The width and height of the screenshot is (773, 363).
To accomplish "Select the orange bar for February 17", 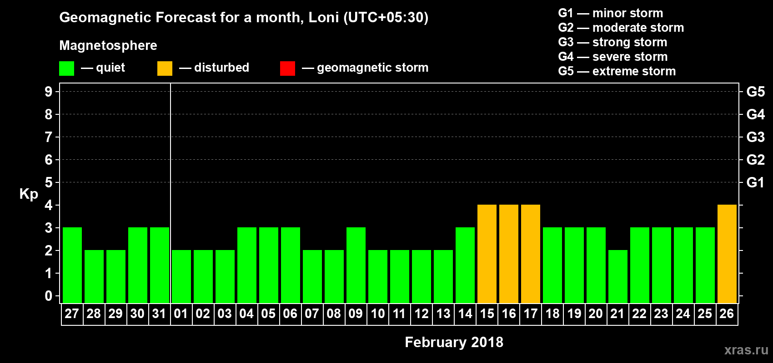I will (531, 254).
